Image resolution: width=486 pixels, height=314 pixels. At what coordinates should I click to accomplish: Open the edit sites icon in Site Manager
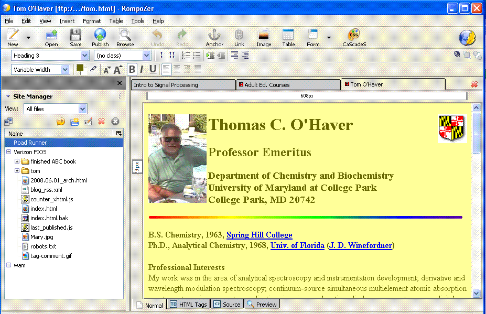(8, 122)
